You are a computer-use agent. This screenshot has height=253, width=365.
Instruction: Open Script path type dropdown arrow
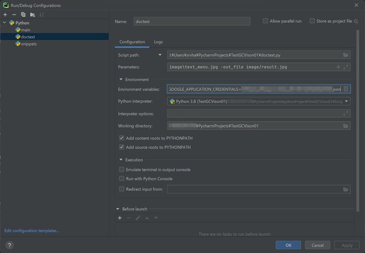click(160, 55)
